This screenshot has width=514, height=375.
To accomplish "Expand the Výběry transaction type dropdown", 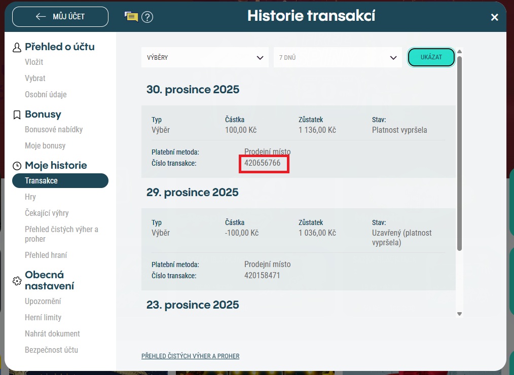I will coord(204,58).
